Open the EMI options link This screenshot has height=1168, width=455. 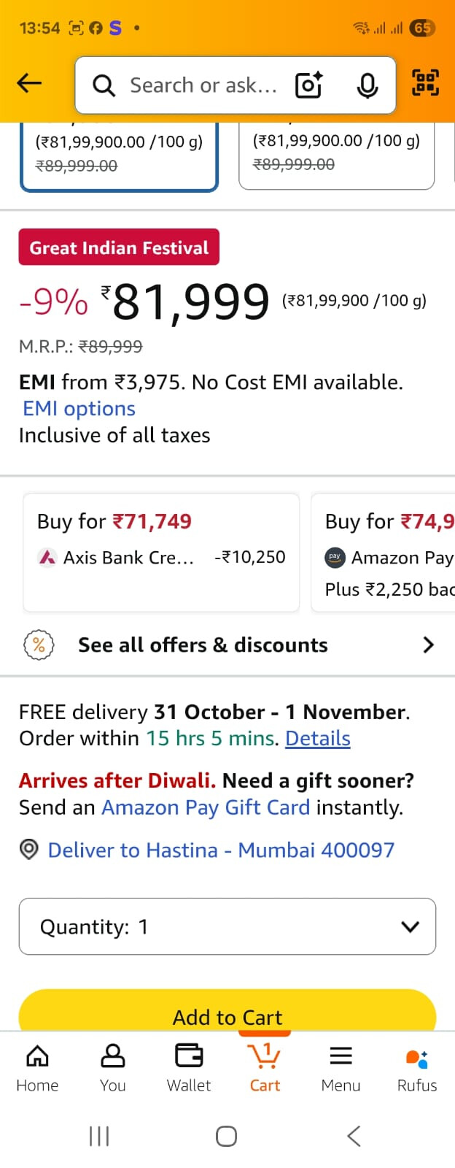click(x=79, y=409)
